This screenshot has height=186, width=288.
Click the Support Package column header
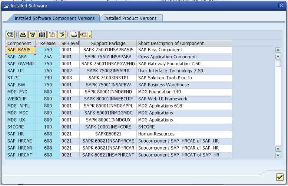point(108,43)
